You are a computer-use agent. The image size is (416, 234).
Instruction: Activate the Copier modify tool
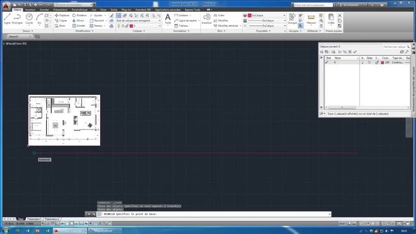point(61,20)
